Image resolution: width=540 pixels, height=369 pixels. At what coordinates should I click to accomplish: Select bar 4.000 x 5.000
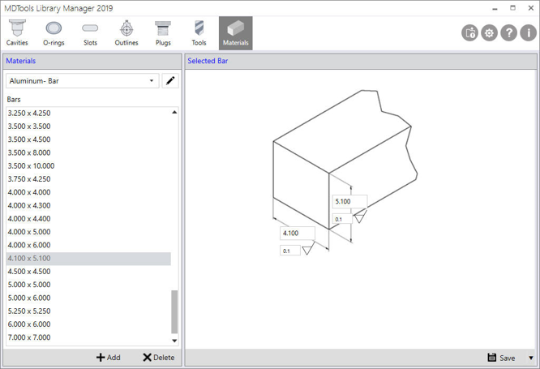tap(88, 232)
